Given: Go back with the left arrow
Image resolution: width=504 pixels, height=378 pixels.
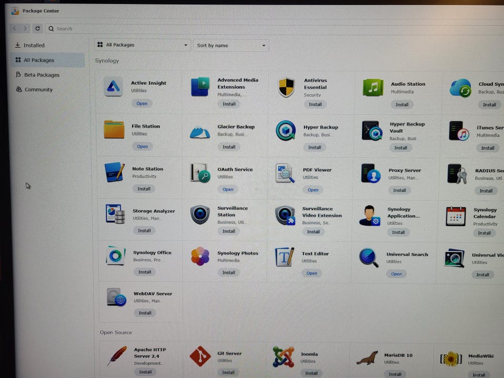Looking at the screenshot, I should tap(15, 28).
